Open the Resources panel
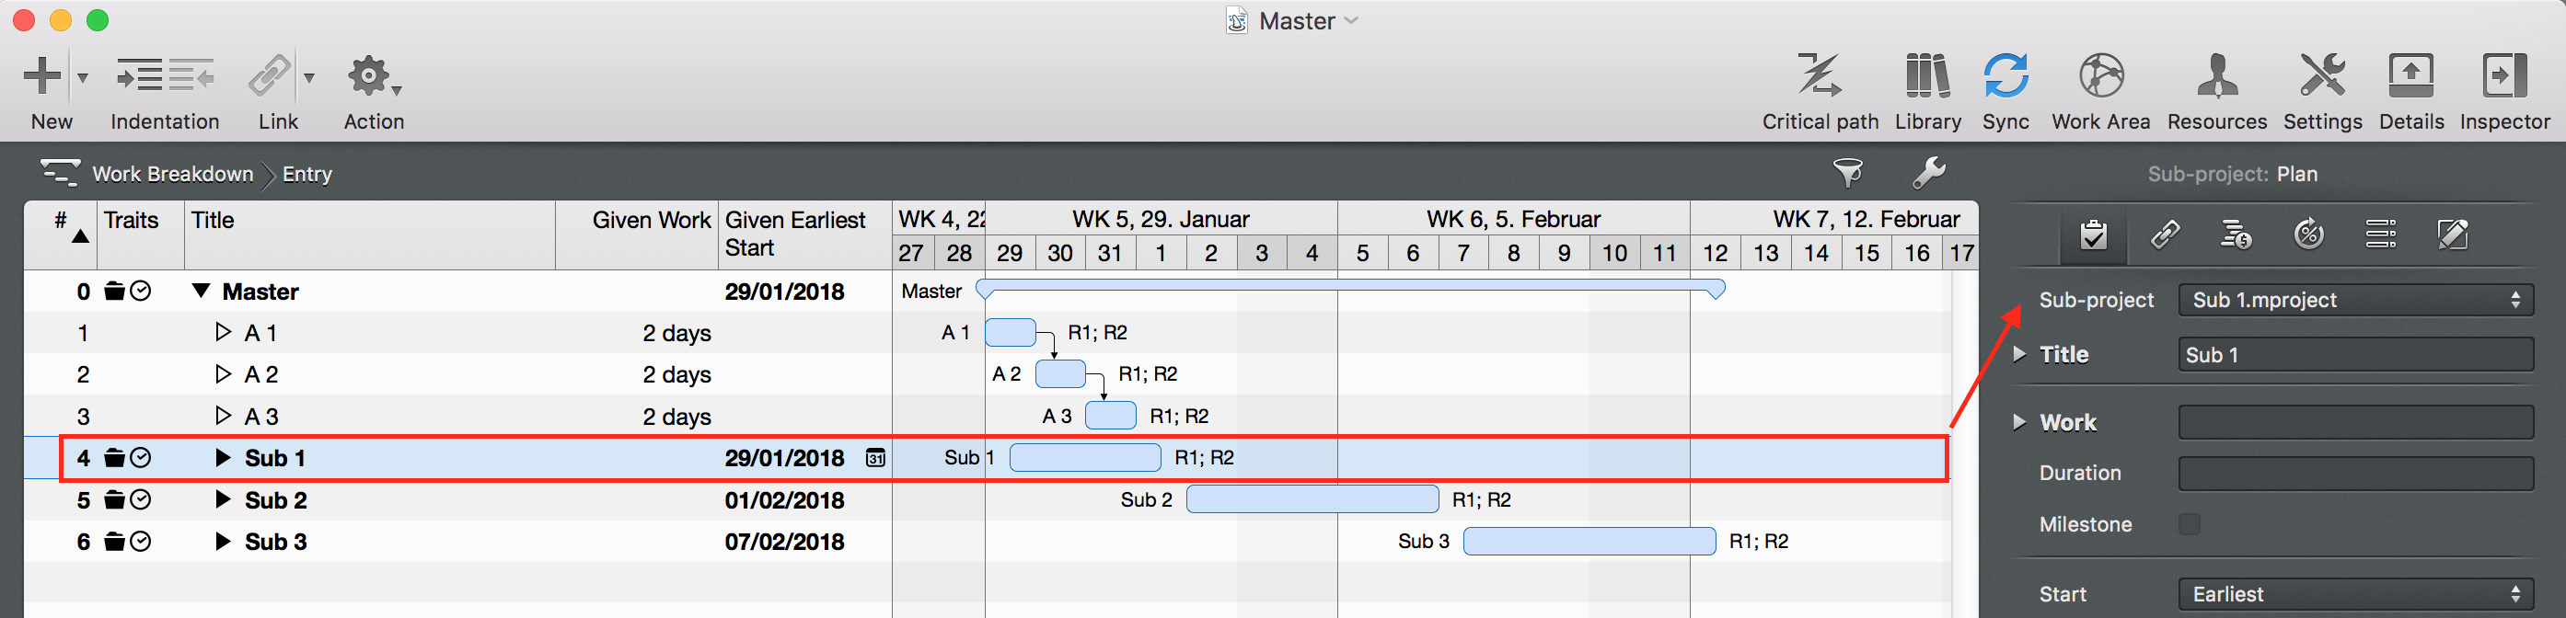This screenshot has height=618, width=2566. tap(2216, 77)
